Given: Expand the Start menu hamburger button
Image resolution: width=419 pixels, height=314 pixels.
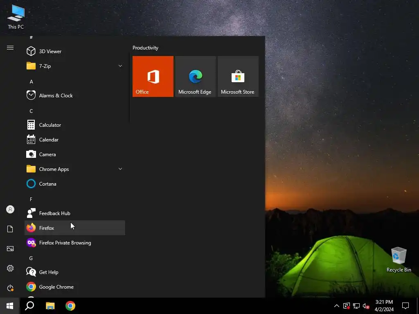Looking at the screenshot, I should (10, 47).
